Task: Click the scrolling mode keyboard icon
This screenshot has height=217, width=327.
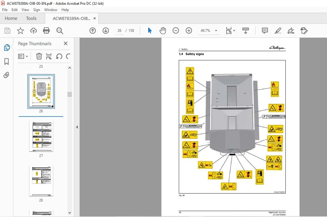Action: click(245, 31)
